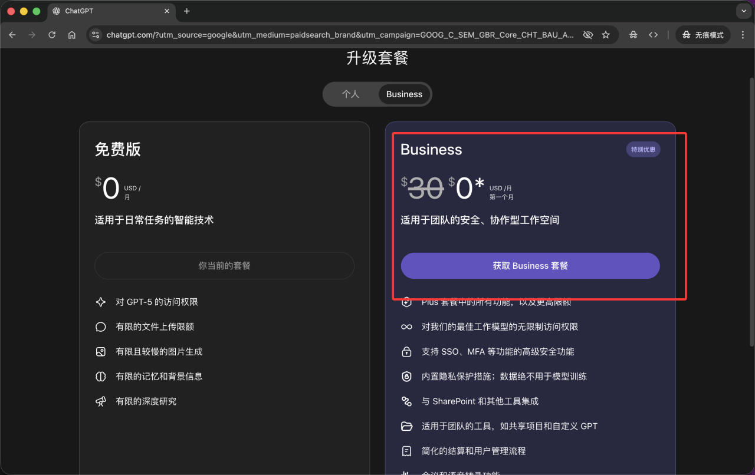Image resolution: width=755 pixels, height=475 pixels.
Task: Select the Business plan tab
Action: coord(404,94)
